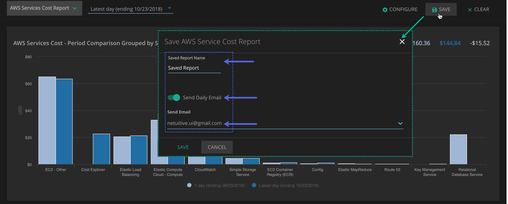
Task: Toggle the Send Daily Email switch
Action: (x=174, y=98)
